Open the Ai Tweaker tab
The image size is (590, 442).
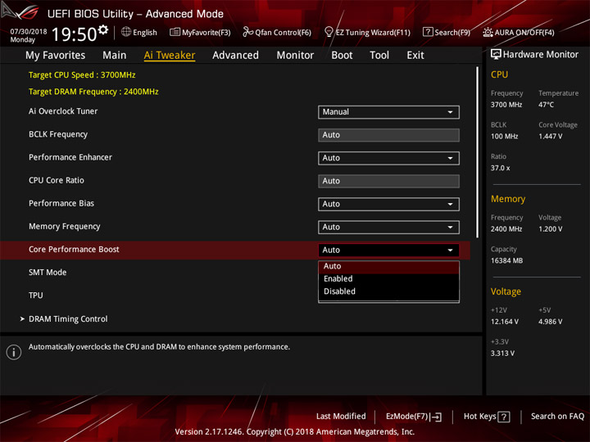point(170,56)
